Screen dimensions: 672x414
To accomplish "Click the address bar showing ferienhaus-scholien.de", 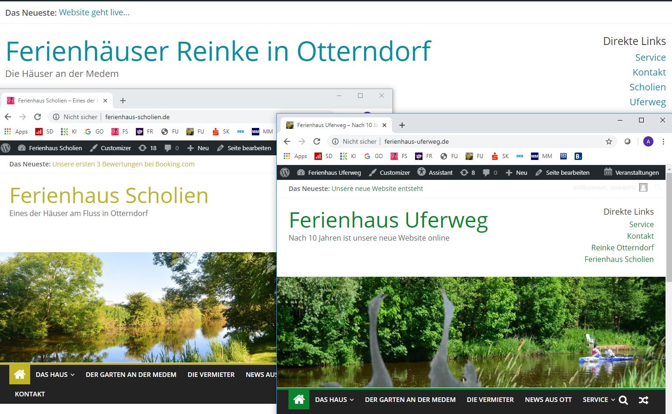I will coord(186,117).
